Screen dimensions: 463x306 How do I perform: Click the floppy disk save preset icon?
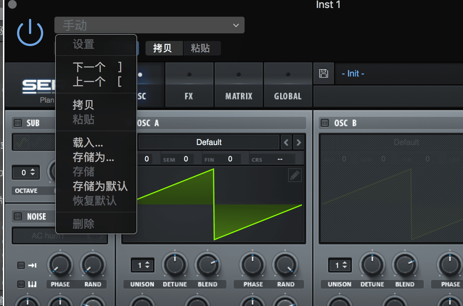pos(323,73)
